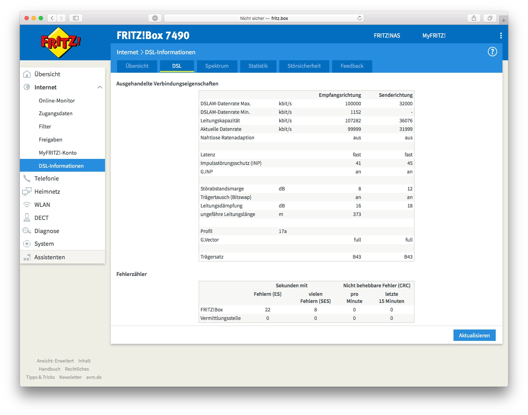Click the Telefonie phone handset icon
The image size is (528, 415).
pyautogui.click(x=27, y=178)
